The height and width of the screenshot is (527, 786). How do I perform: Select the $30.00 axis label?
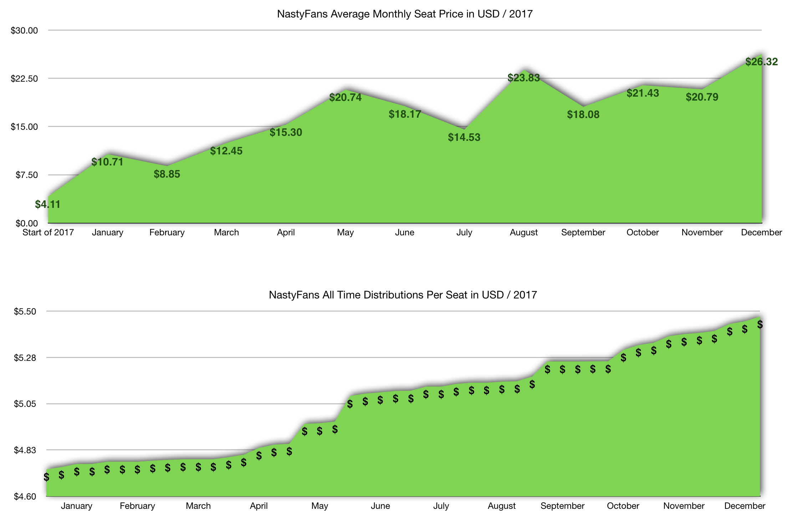tap(24, 30)
